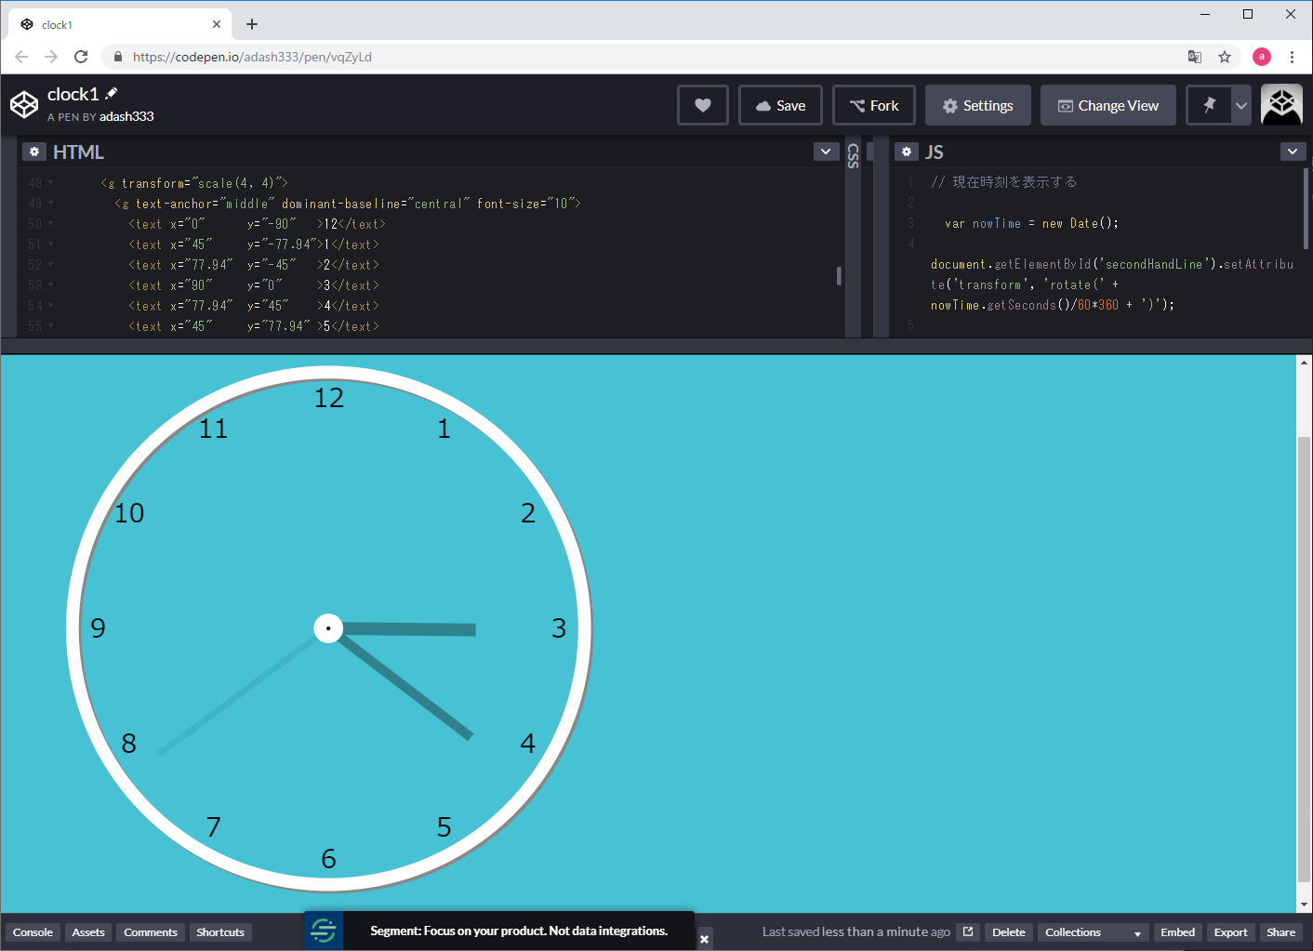Expand dropdown arrow beside pin button
1313x951 pixels.
pyautogui.click(x=1241, y=105)
